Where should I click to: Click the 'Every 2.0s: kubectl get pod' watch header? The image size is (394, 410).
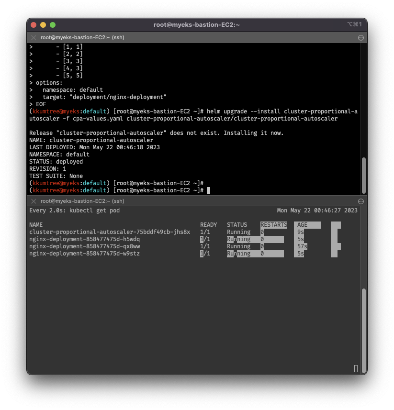(x=75, y=211)
